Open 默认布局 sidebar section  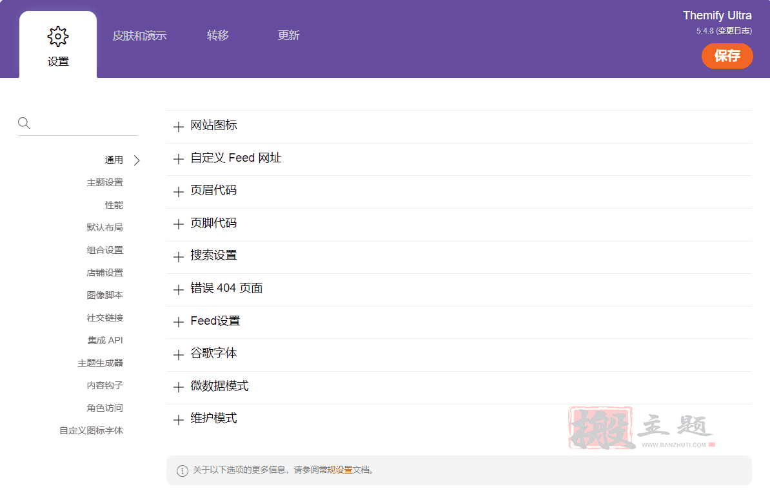click(104, 227)
